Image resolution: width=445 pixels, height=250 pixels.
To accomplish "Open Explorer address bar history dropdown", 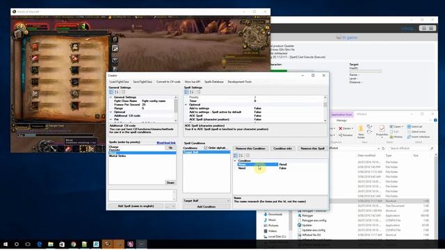I will [378, 148].
